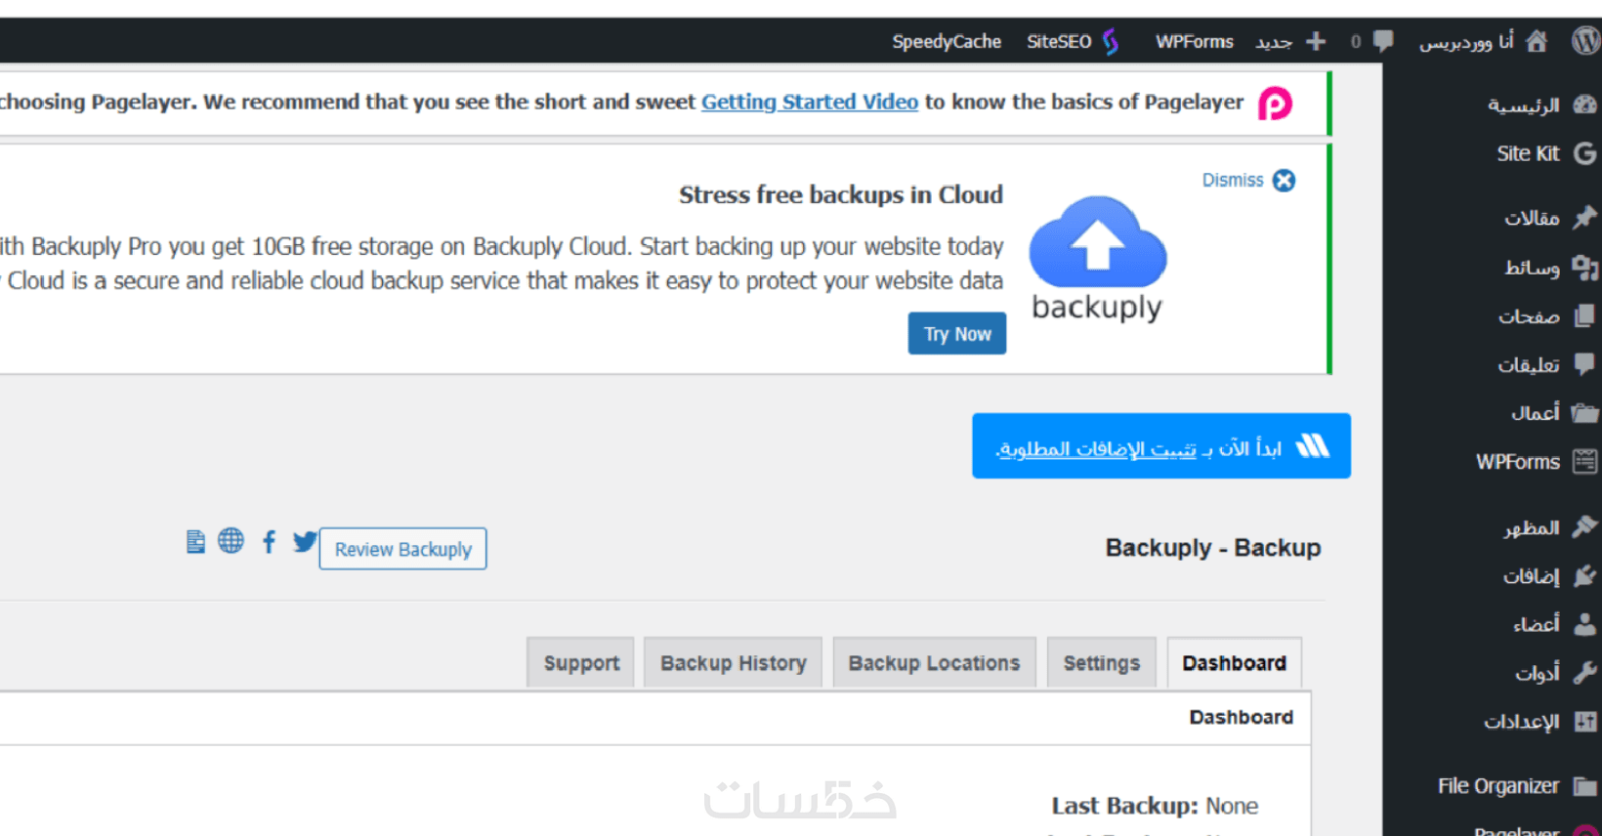Click the user icon beside أعضاء
This screenshot has width=1602, height=836.
[1585, 624]
